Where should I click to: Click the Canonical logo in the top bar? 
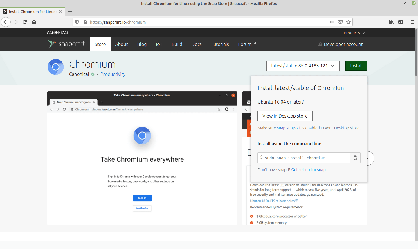pyautogui.click(x=58, y=33)
